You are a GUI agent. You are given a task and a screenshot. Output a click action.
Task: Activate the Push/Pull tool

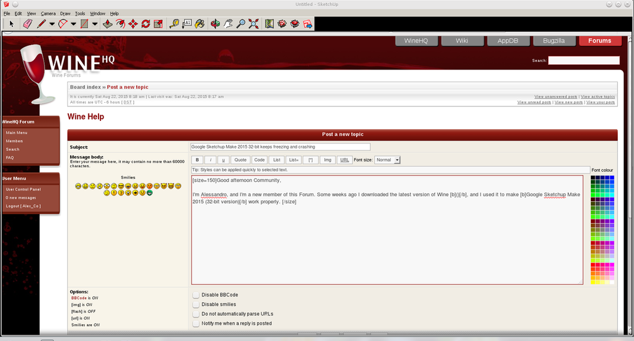[107, 24]
